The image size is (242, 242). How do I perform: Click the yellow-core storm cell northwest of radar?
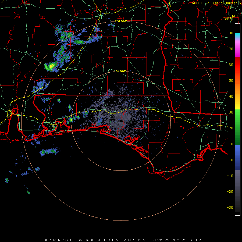pos(51,66)
